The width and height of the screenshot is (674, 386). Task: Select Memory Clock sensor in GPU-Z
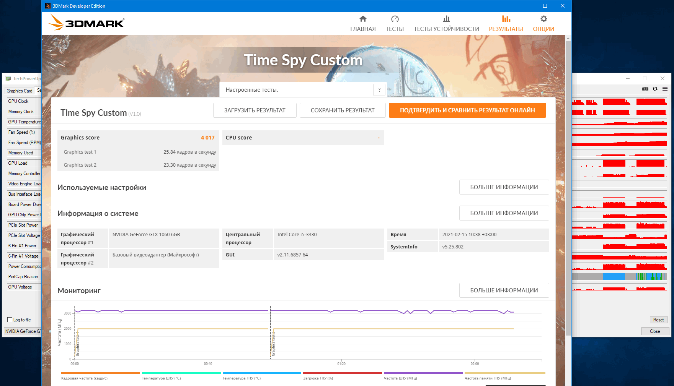pyautogui.click(x=24, y=112)
